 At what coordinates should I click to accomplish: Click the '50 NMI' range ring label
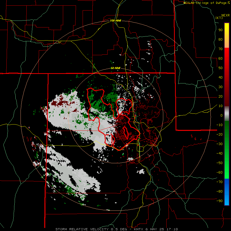click(115, 68)
